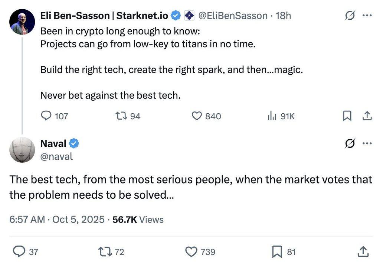The image size is (383, 263).
Task: Open more options on Naval's tweet
Action: [367, 143]
